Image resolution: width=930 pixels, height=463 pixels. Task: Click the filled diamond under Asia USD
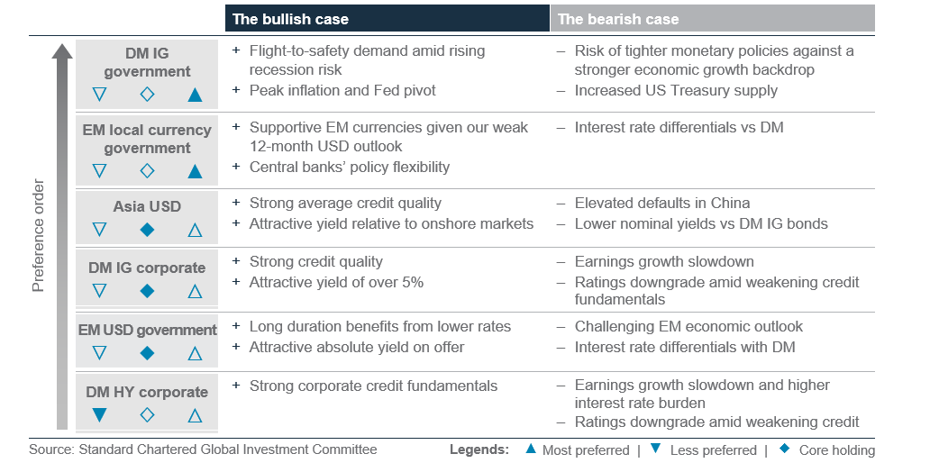pos(147,230)
